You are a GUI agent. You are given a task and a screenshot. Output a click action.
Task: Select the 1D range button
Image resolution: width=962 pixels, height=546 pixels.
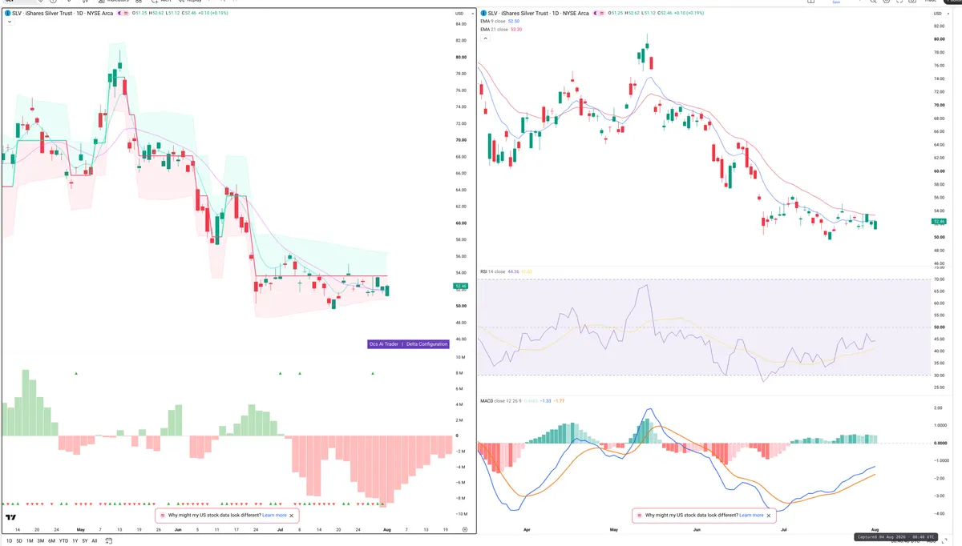(x=7, y=541)
